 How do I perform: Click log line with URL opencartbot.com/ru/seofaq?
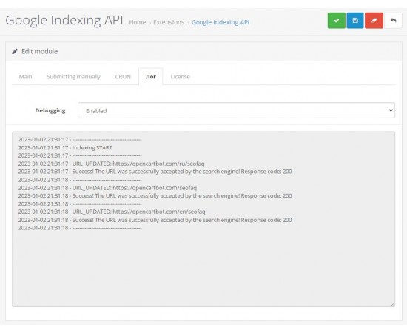coord(111,164)
